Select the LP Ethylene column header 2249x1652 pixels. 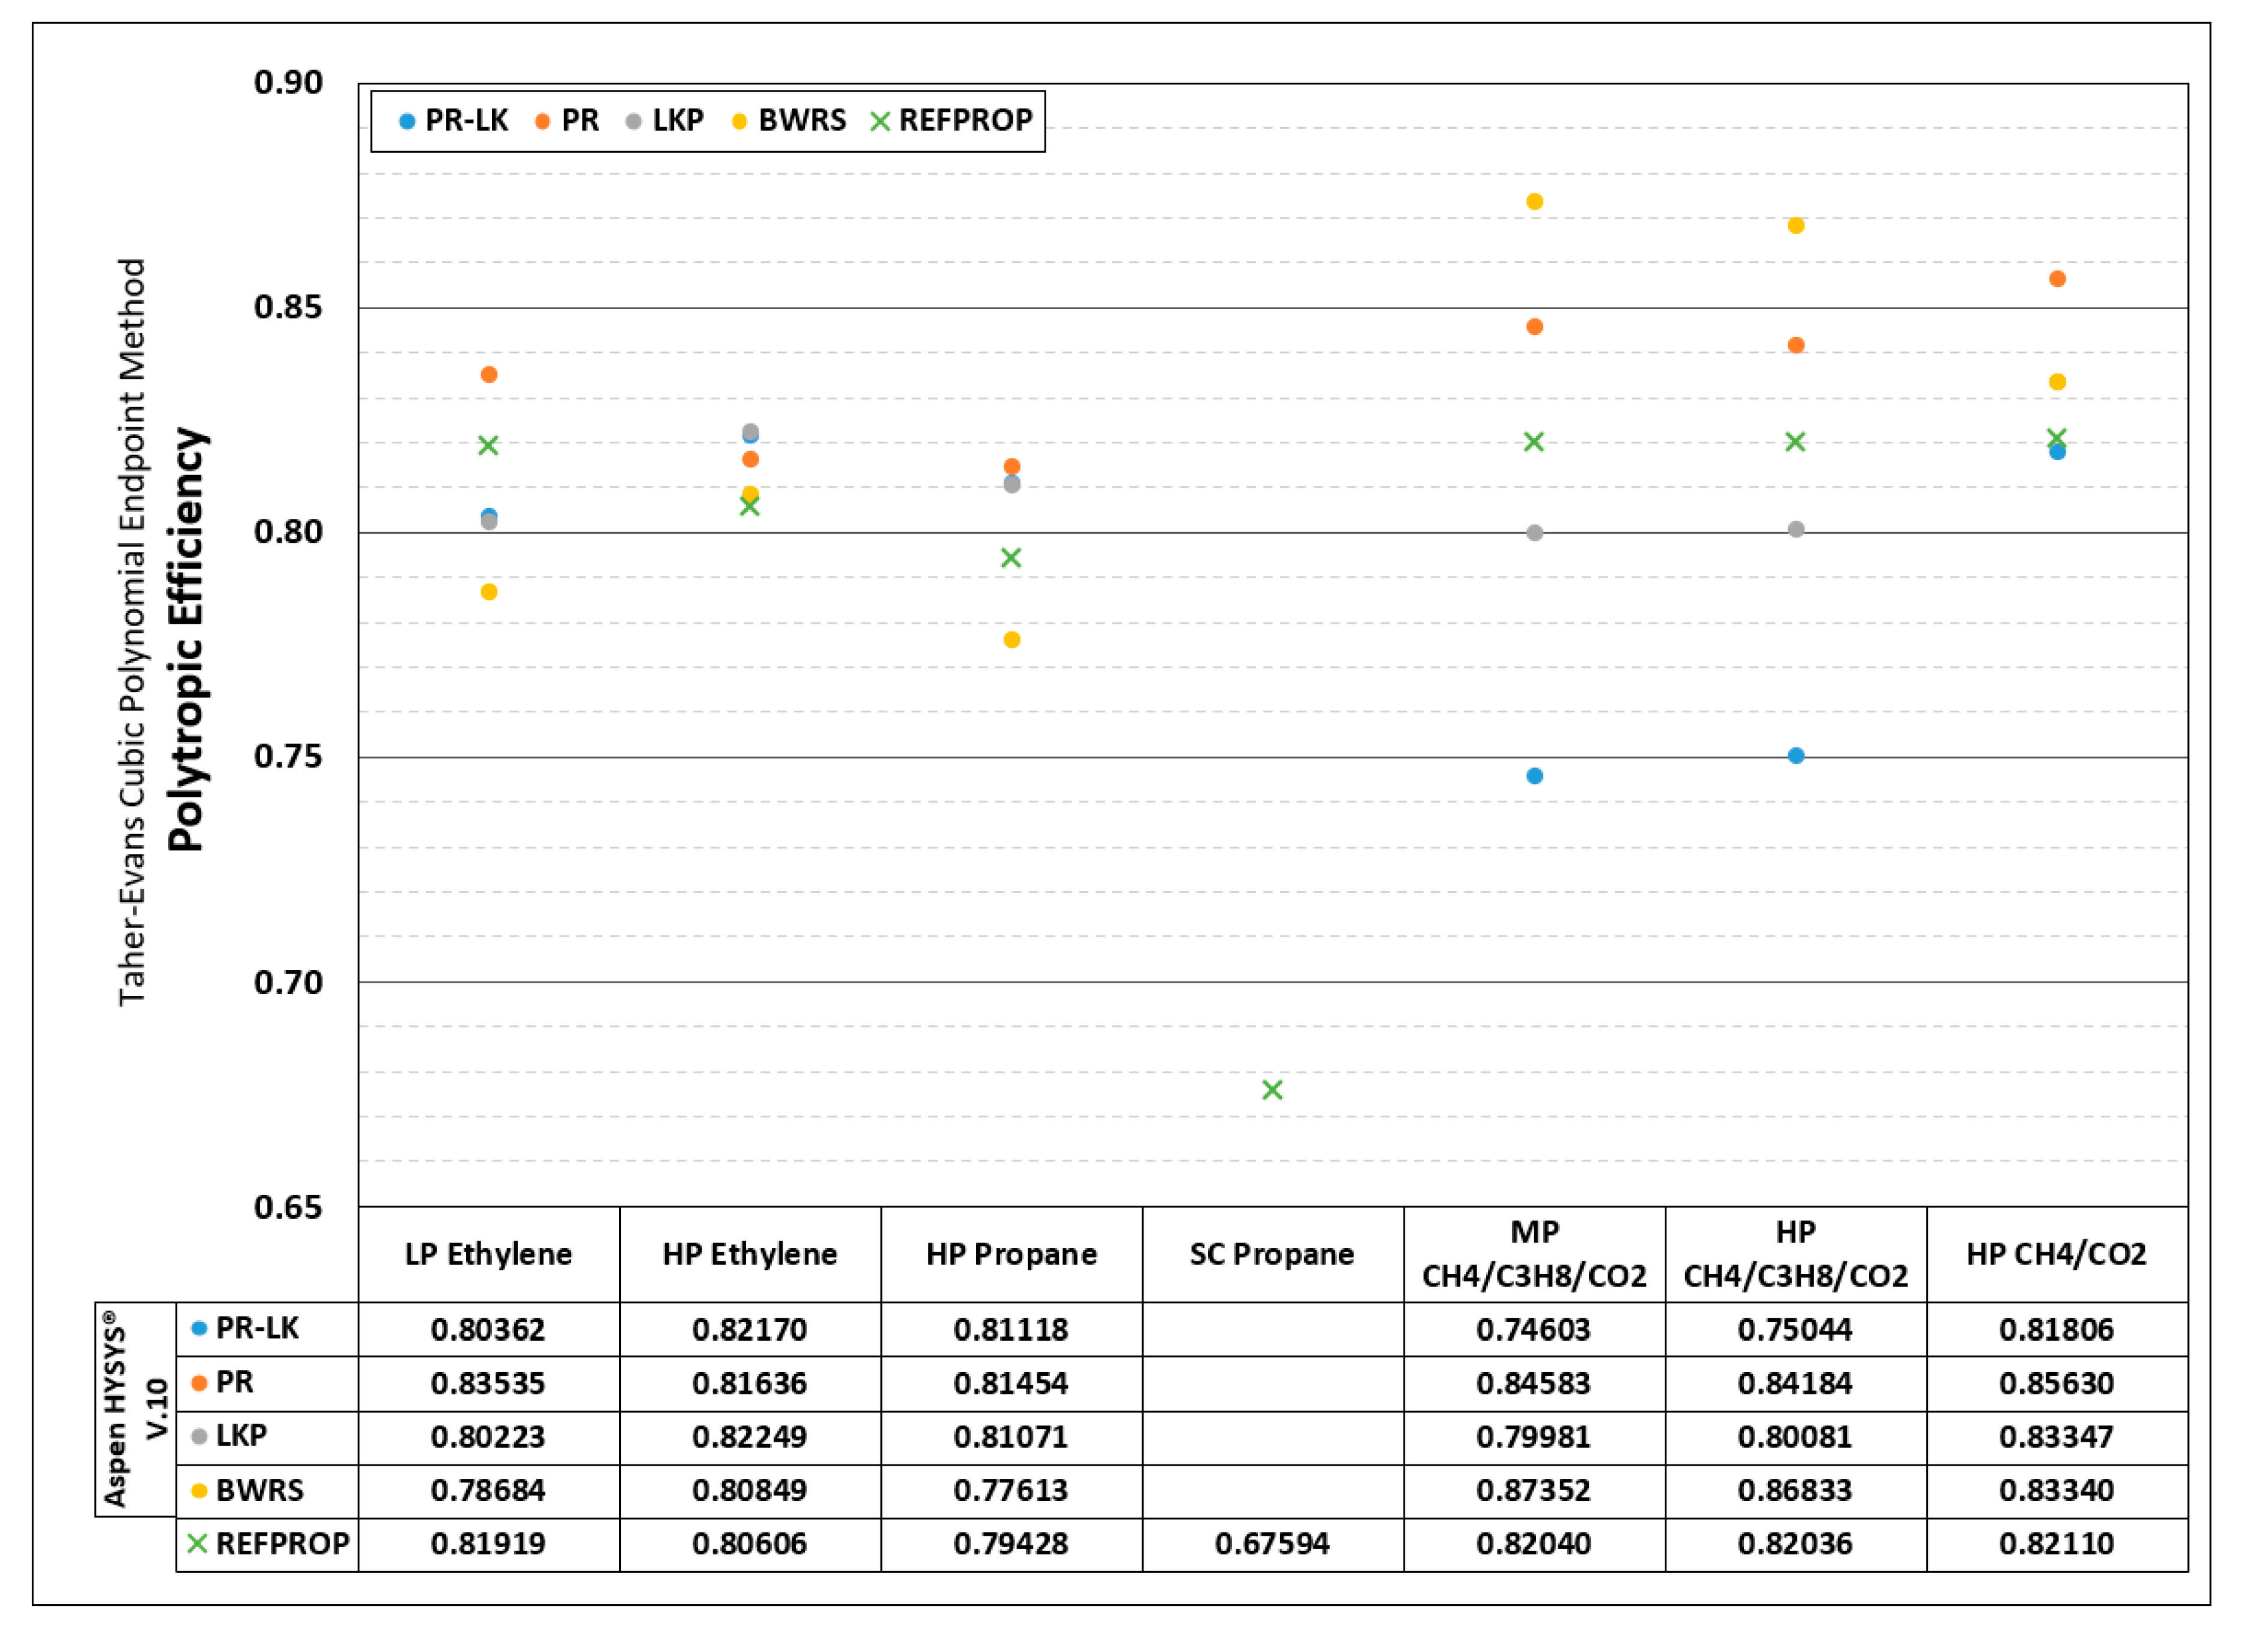pos(488,1254)
